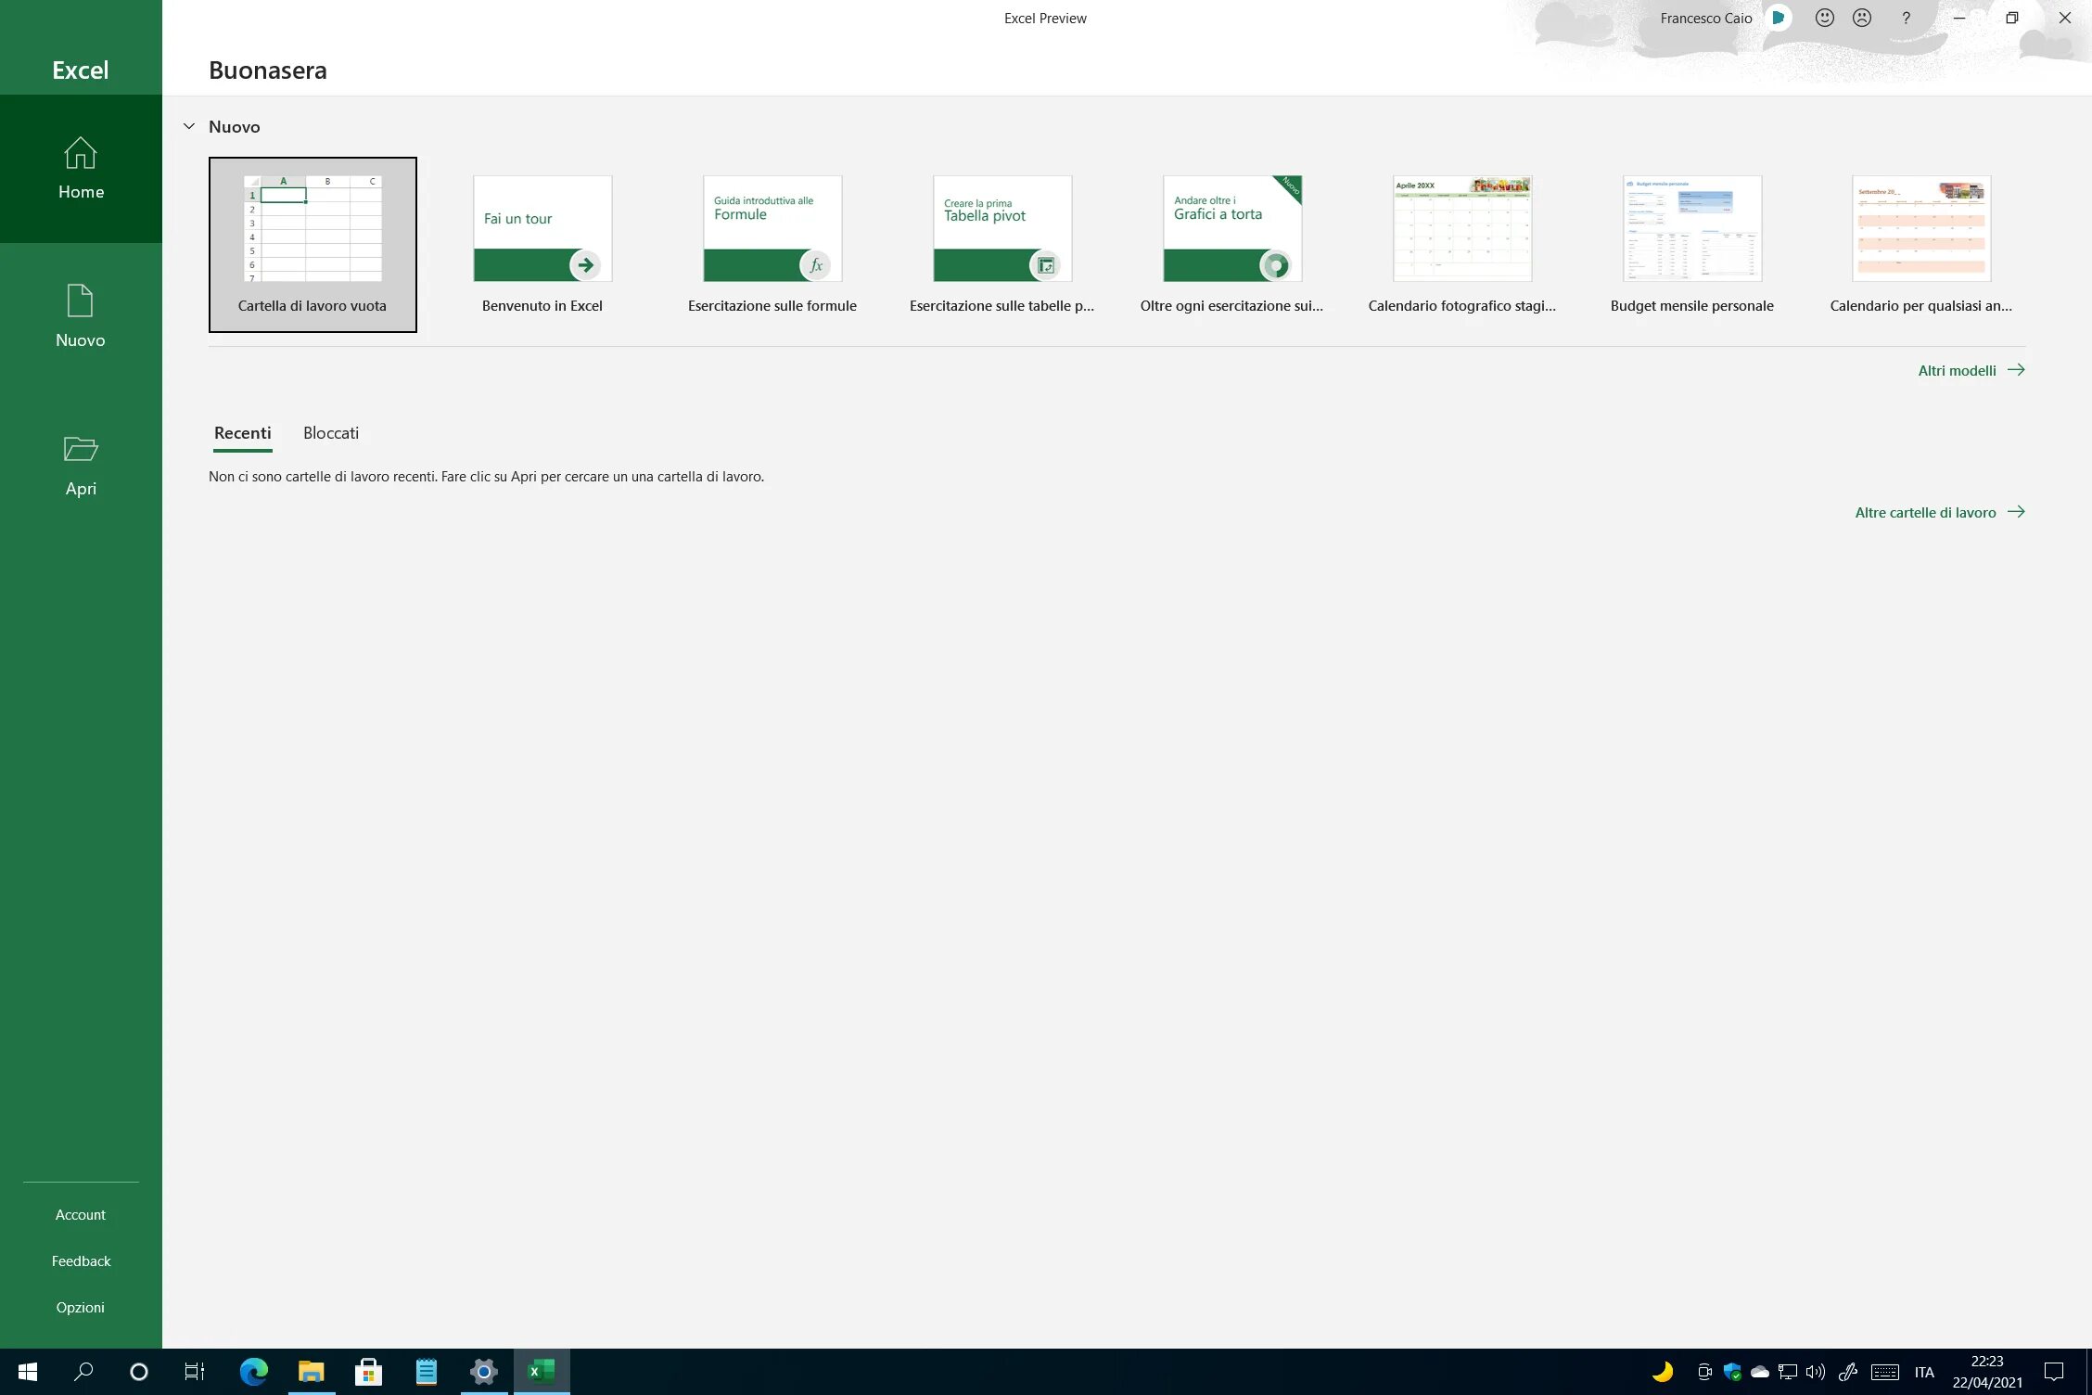Open the Apri folder icon
This screenshot has width=2092, height=1395.
coord(81,450)
